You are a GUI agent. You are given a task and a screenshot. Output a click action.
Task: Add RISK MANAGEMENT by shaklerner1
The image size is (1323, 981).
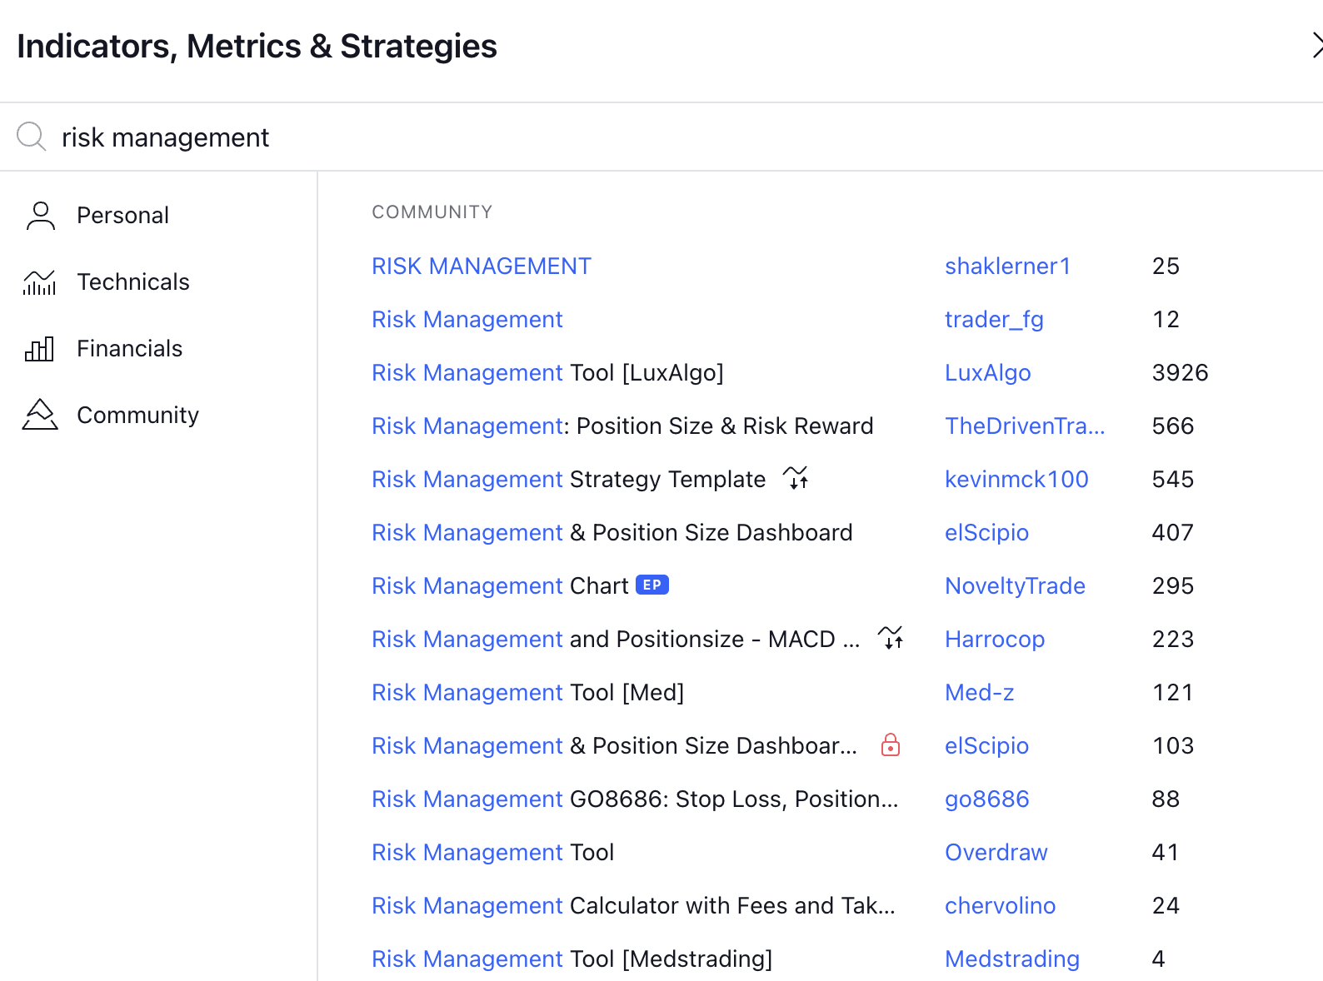click(482, 266)
